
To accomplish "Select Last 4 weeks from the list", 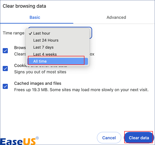I will click(45, 54).
